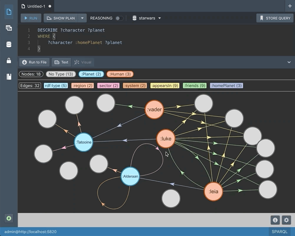The width and height of the screenshot is (295, 236).
Task: Add a new query tab with plus icon
Action: click(290, 6)
